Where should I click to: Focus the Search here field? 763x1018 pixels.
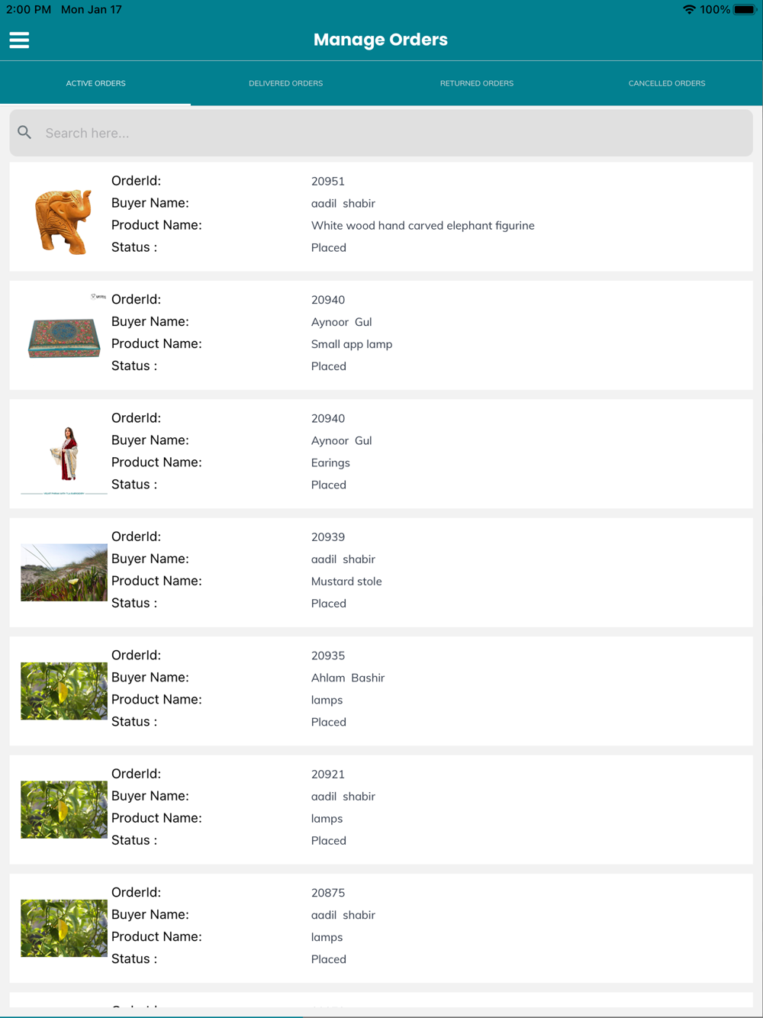pos(381,133)
